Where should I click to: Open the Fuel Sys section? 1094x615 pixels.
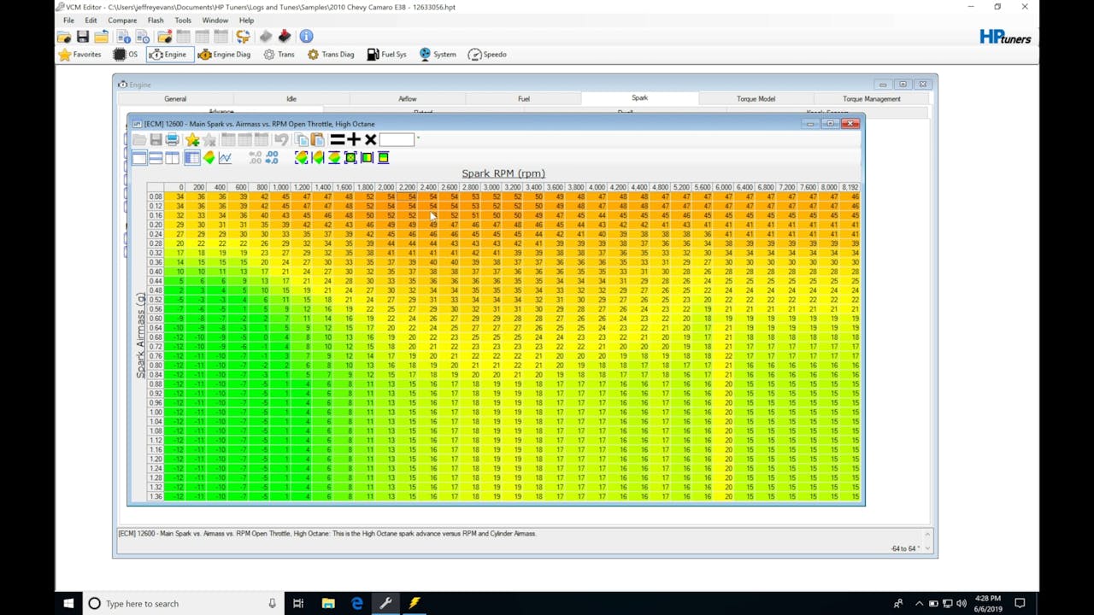pyautogui.click(x=386, y=55)
